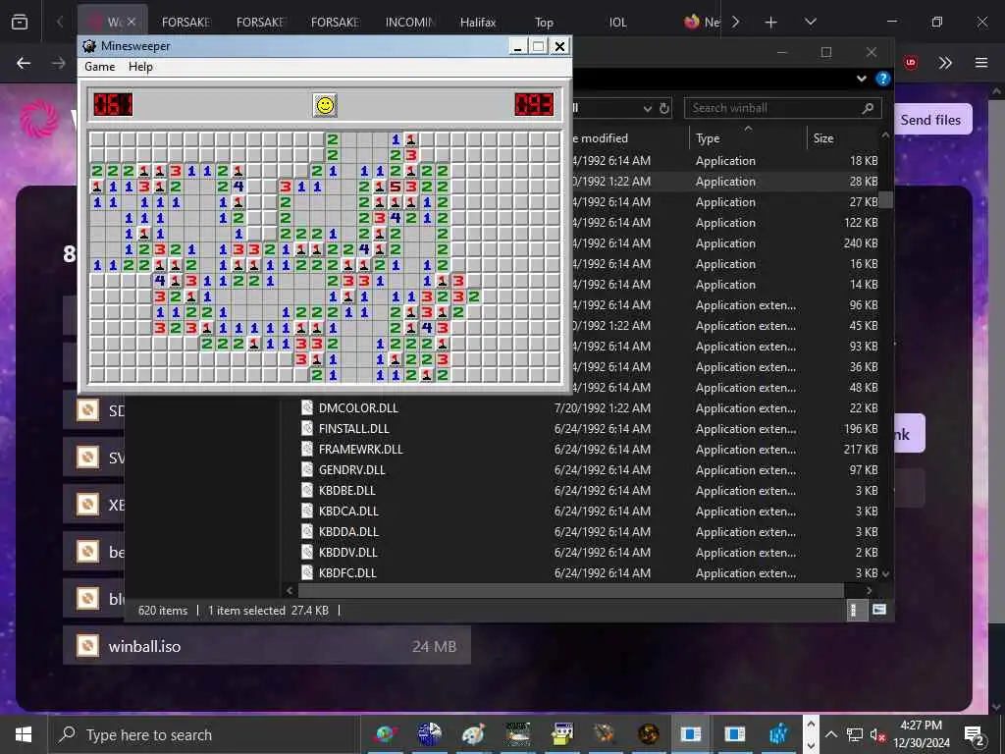Open the list all tabs dropdown

click(x=810, y=23)
